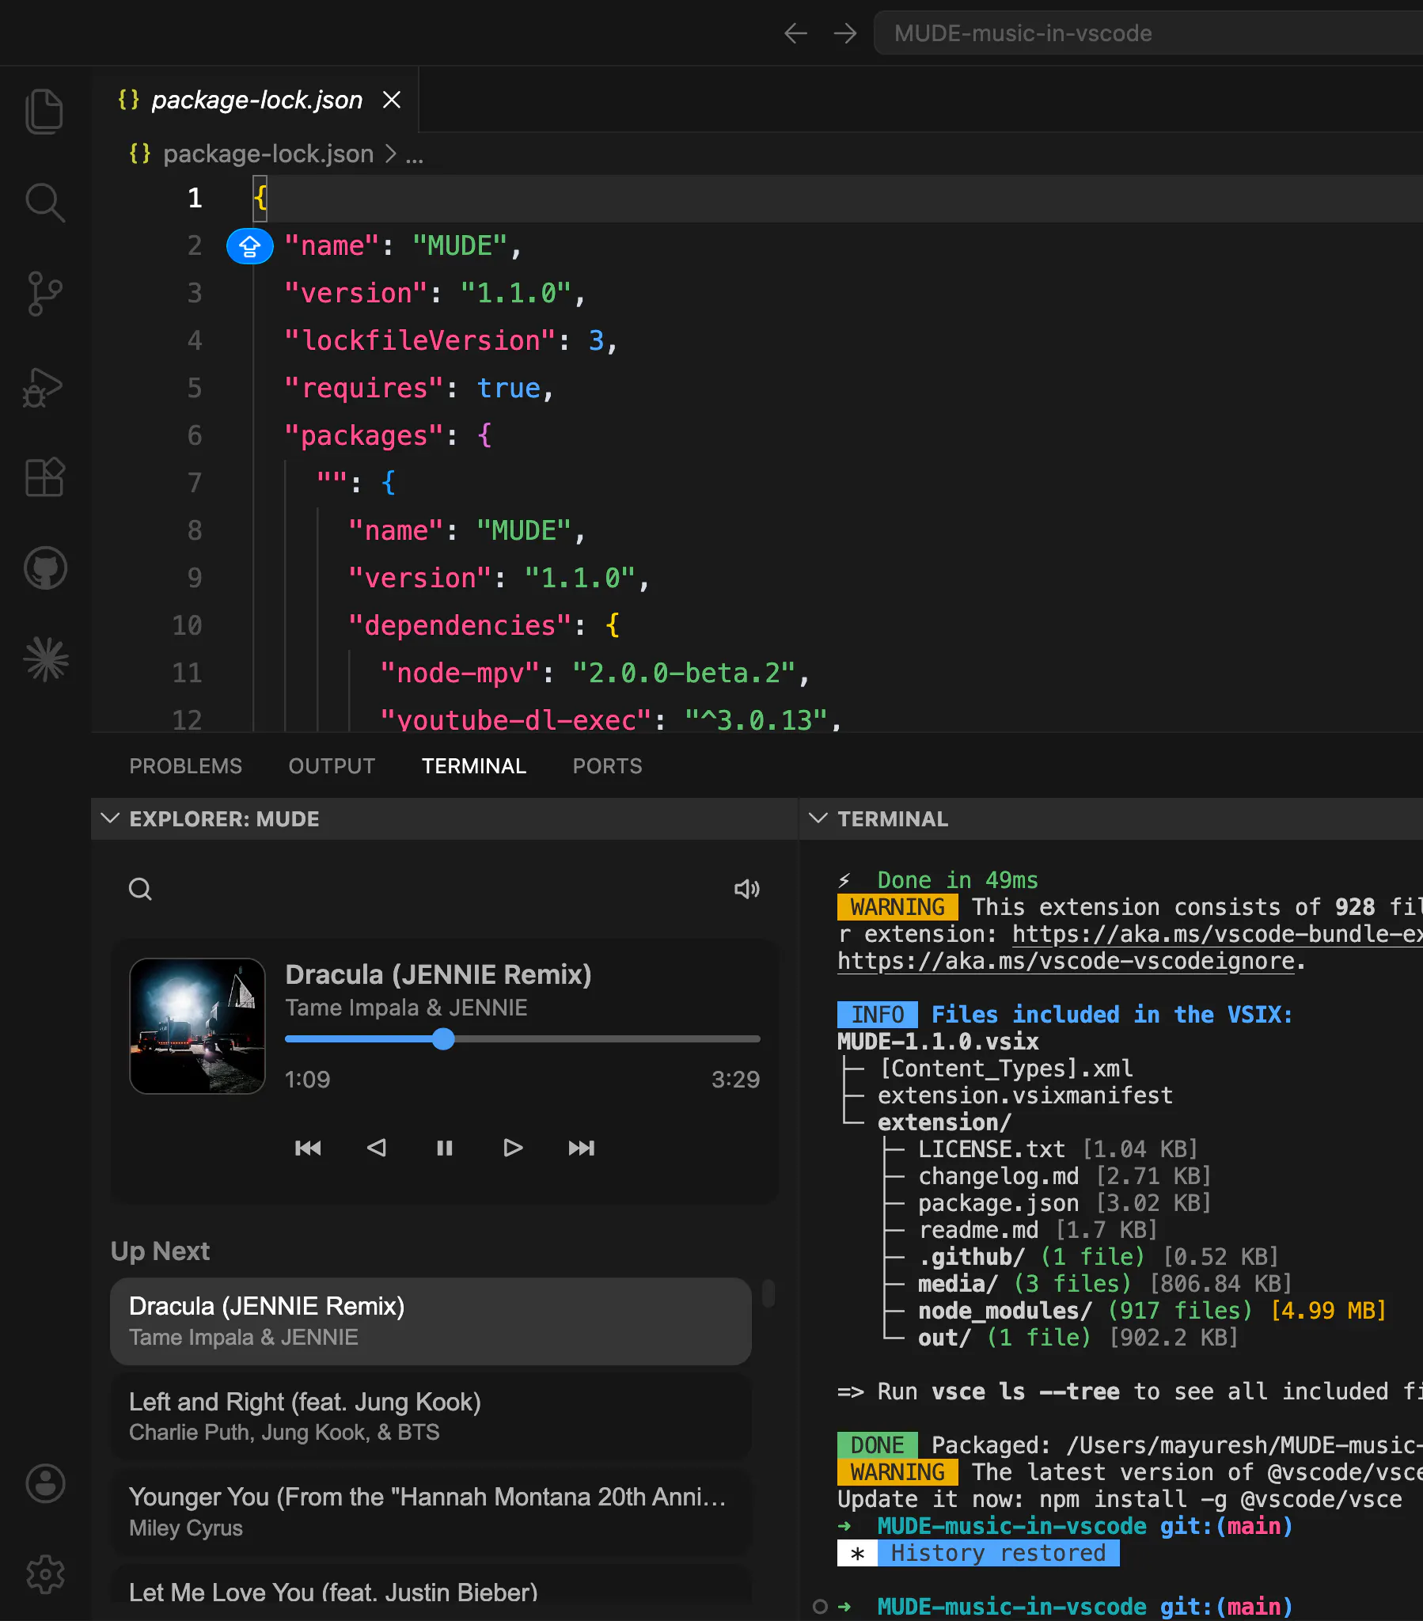The width and height of the screenshot is (1423, 1621).
Task: Click the blue upload icon on line 2
Action: point(250,247)
